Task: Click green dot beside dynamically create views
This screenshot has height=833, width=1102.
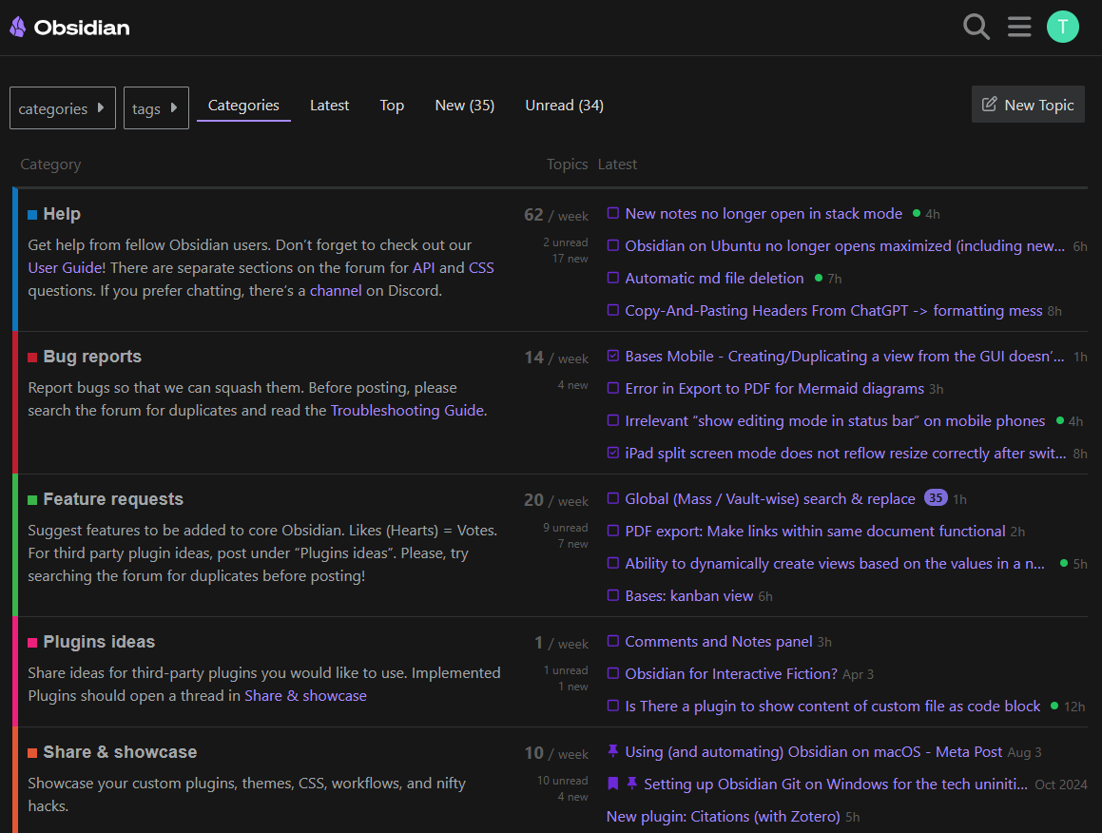Action: pos(1064,563)
